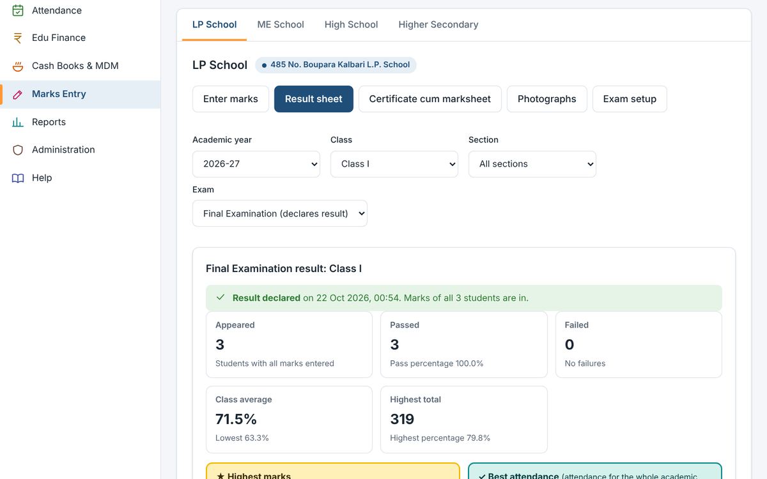Image resolution: width=767 pixels, height=479 pixels.
Task: Switch to the ME School tab
Action: (281, 25)
